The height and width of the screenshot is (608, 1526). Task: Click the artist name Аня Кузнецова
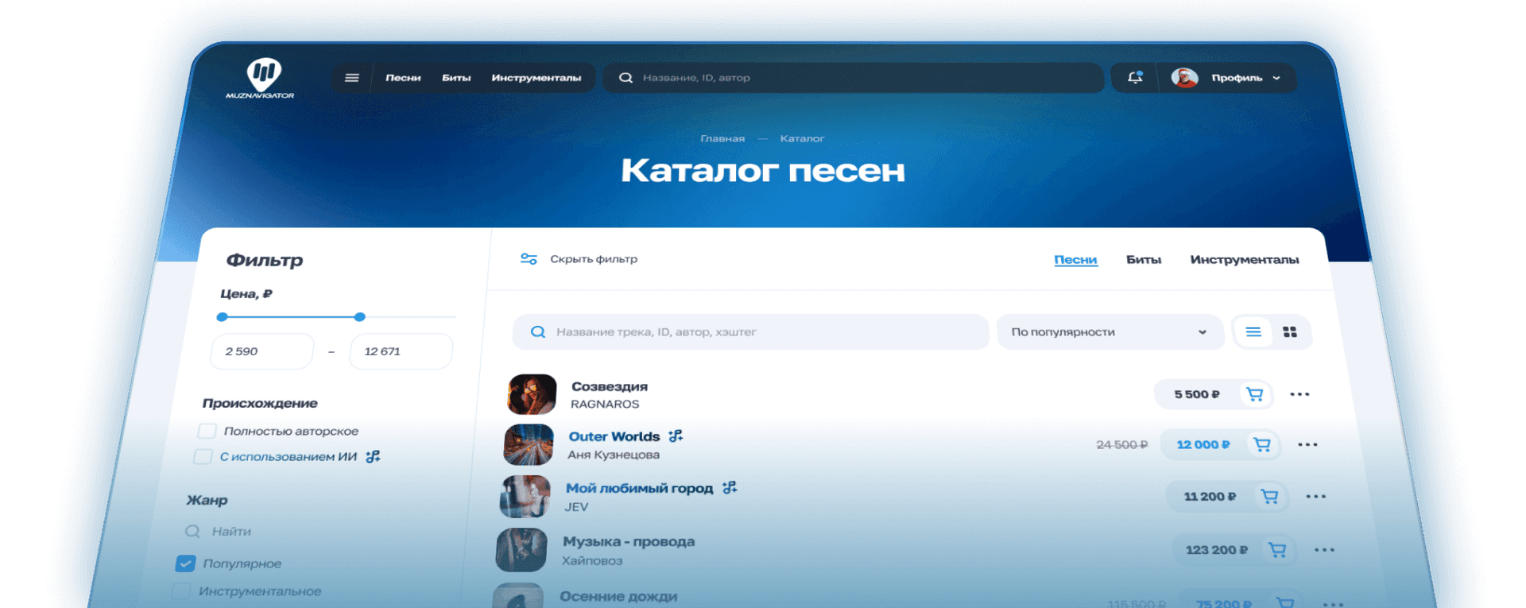[614, 455]
